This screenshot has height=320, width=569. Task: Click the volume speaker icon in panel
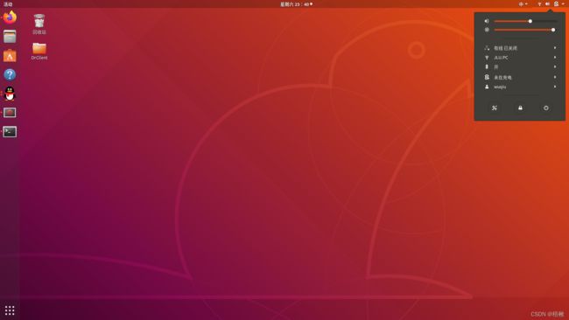point(487,21)
